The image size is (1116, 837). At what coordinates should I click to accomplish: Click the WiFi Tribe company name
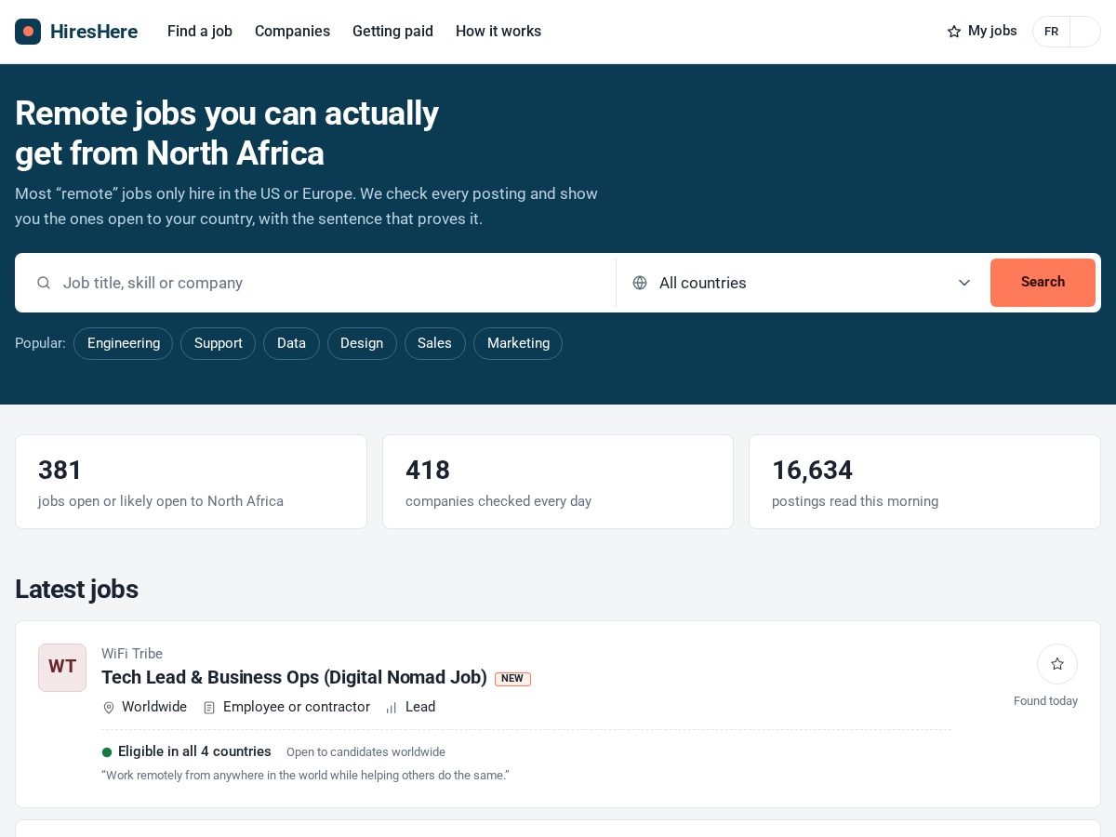[x=132, y=654]
